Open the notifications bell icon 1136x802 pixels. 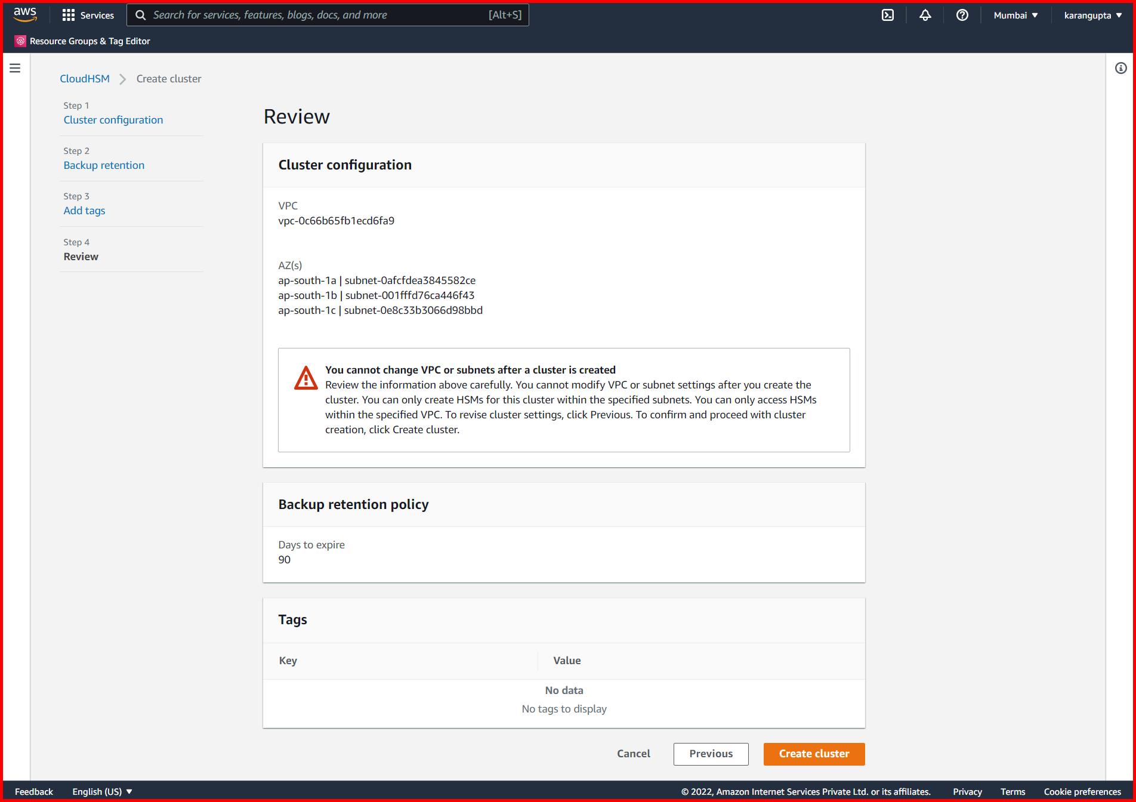pos(925,15)
